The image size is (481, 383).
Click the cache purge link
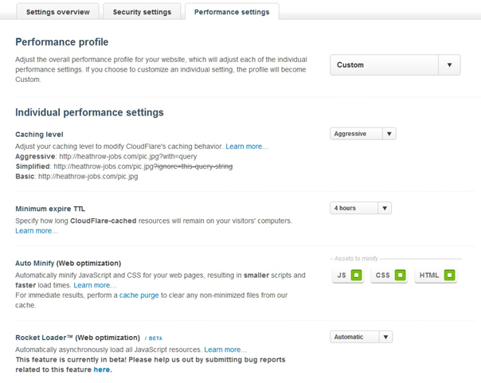140,295
